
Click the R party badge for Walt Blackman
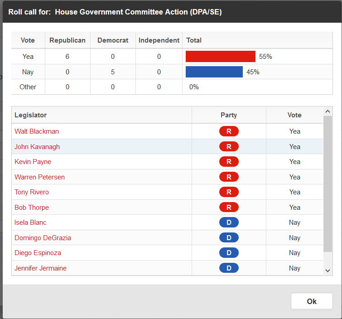229,131
